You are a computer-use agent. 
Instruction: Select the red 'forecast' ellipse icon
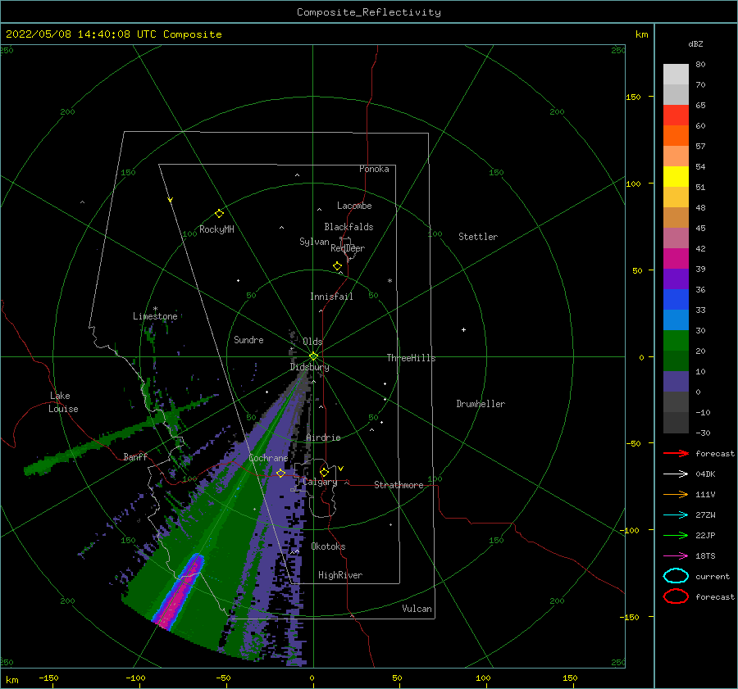[x=676, y=596]
